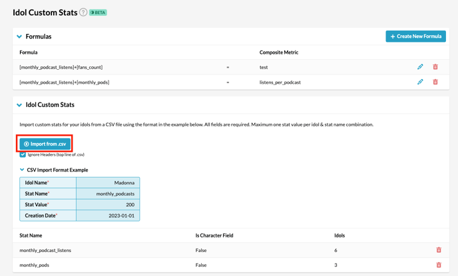Click the BETA badge
This screenshot has width=458, height=276.
pos(98,13)
